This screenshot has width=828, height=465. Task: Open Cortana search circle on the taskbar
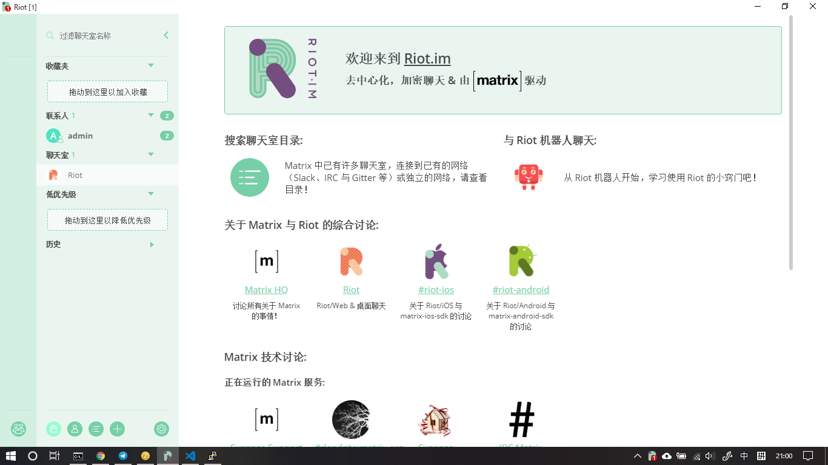[x=33, y=456]
